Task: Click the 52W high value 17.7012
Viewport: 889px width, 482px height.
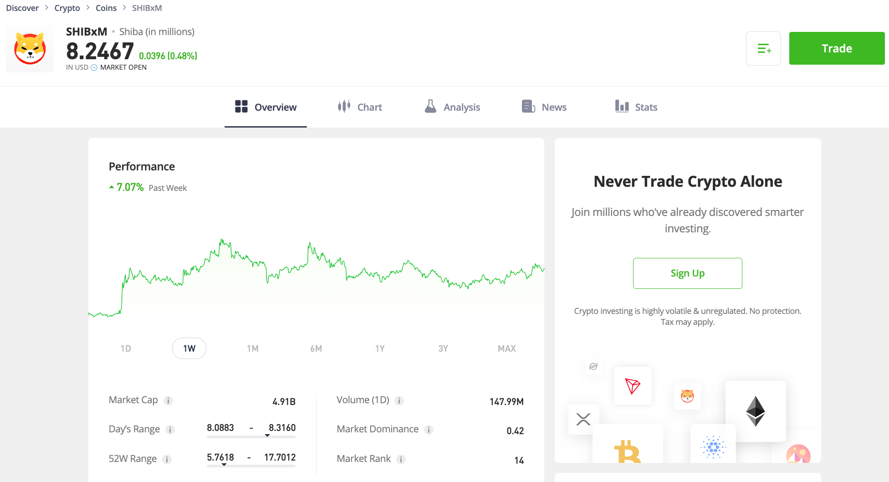Action: coord(280,457)
